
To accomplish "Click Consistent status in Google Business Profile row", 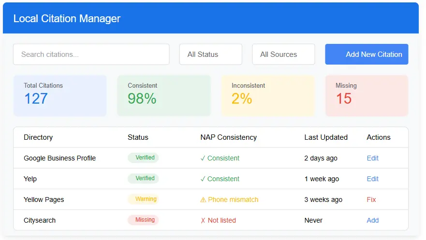I will 220,158.
